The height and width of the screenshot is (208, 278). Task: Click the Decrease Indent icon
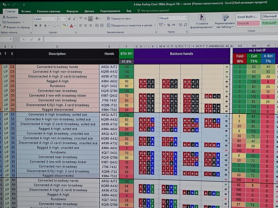pyautogui.click(x=97, y=25)
